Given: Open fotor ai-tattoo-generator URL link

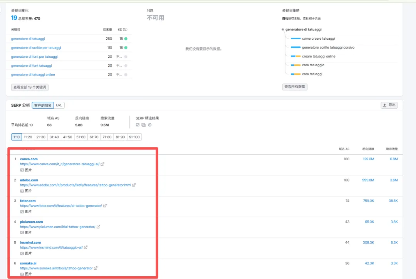Looking at the screenshot, I should tap(61, 206).
